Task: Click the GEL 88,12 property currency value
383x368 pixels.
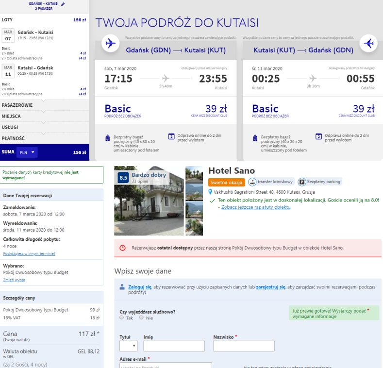Action: [88, 351]
